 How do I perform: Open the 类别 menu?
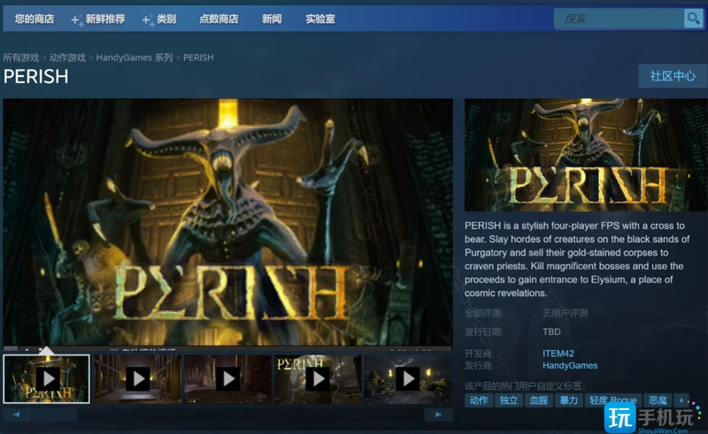point(159,19)
